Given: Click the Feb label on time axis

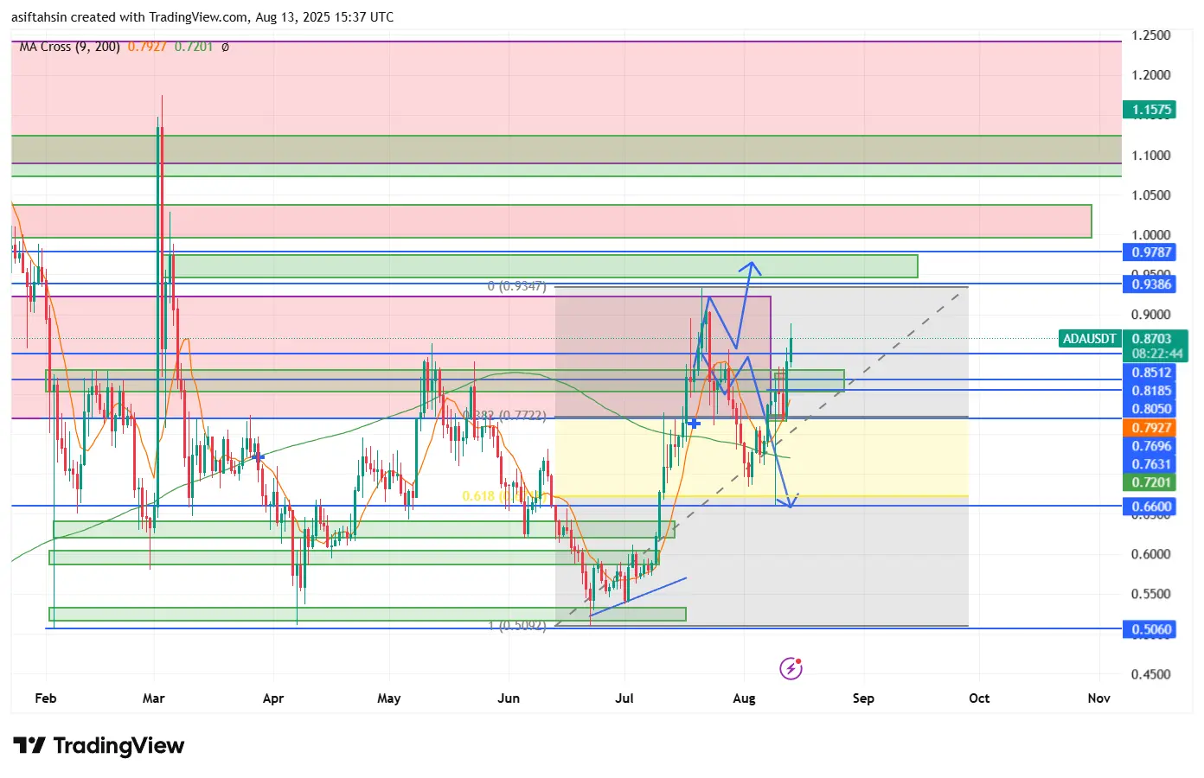Looking at the screenshot, I should (x=46, y=698).
